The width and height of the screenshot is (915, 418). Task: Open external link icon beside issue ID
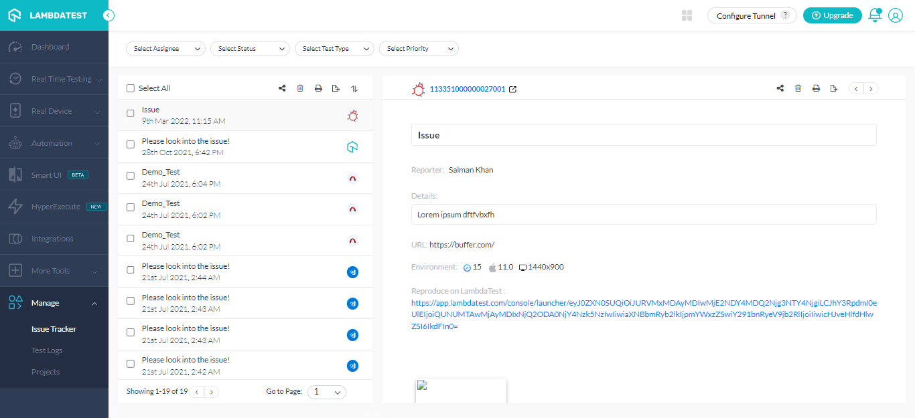513,89
